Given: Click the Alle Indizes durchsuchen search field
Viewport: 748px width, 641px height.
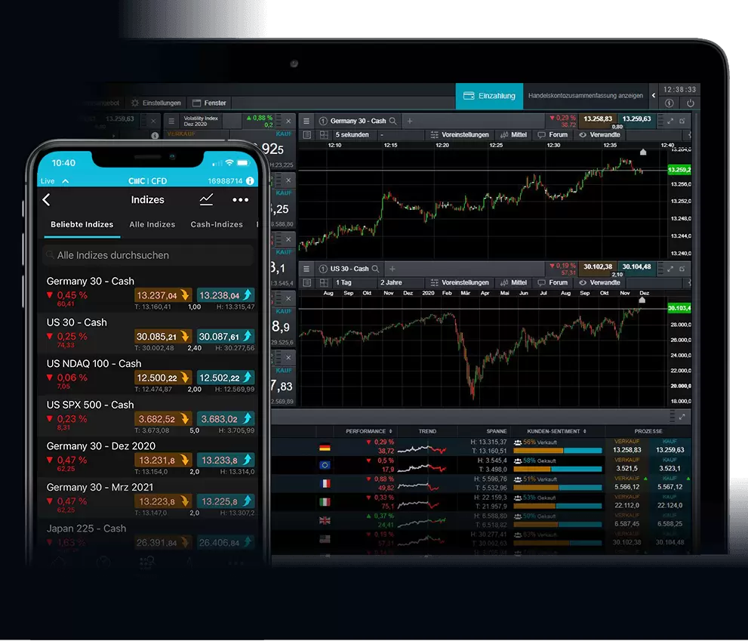Looking at the screenshot, I should point(148,255).
